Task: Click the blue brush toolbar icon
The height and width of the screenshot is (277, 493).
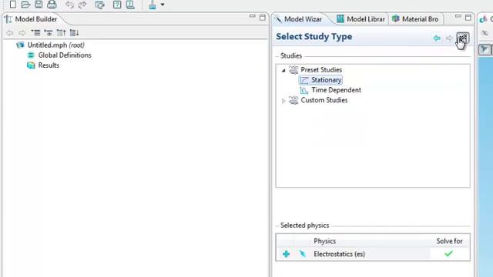Action: (x=153, y=5)
